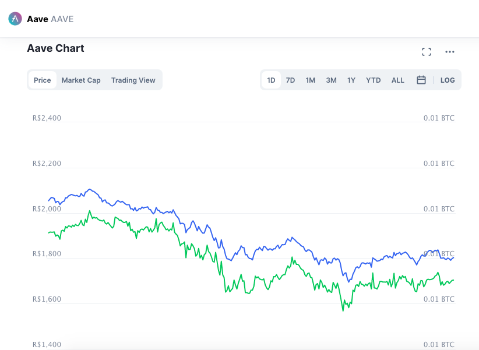The width and height of the screenshot is (479, 350).
Task: Switch to Market Cap tab
Action: click(81, 80)
